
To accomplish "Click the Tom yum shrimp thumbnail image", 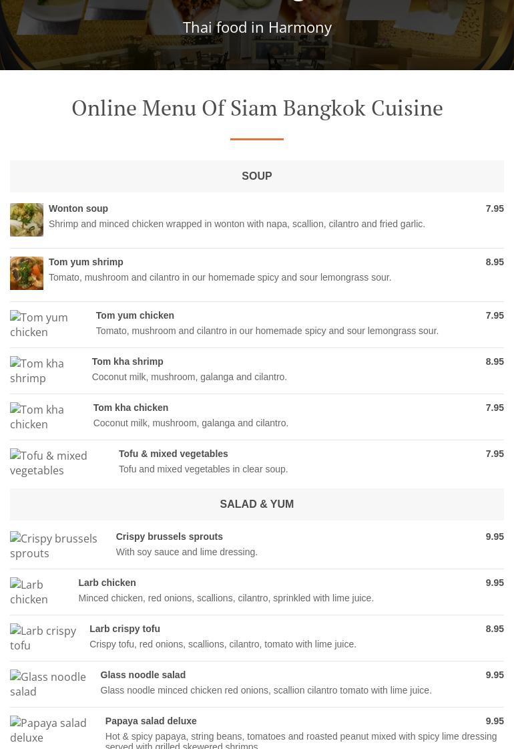I will tap(27, 273).
